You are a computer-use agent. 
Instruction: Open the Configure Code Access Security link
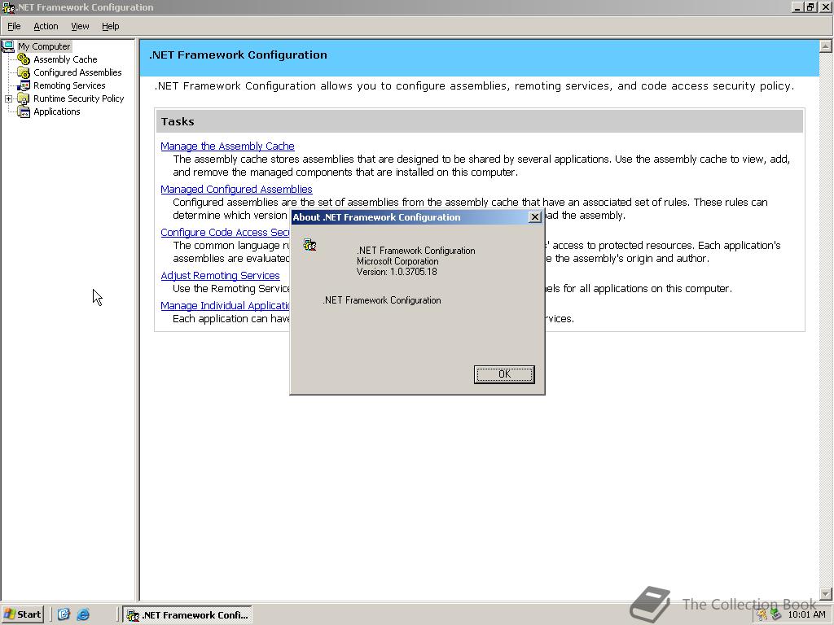coord(225,232)
